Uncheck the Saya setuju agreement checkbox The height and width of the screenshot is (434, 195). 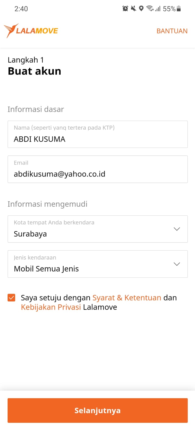coord(11,298)
